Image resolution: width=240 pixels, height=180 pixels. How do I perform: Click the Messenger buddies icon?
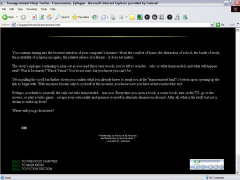185,17
